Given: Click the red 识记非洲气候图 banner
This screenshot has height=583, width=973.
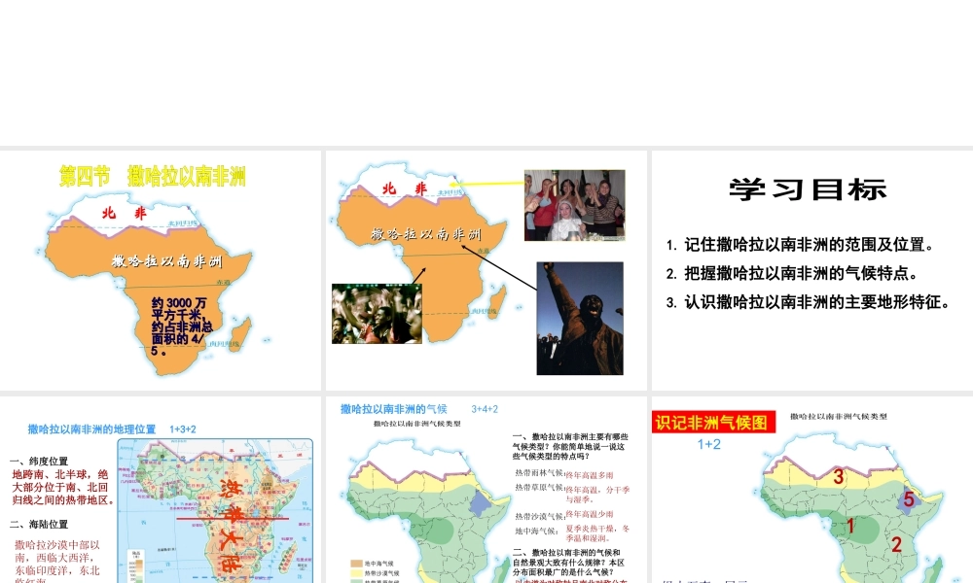Looking at the screenshot, I should click(x=713, y=422).
